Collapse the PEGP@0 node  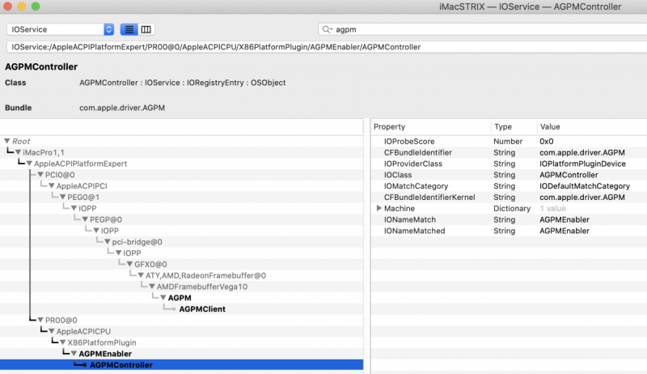tap(85, 219)
